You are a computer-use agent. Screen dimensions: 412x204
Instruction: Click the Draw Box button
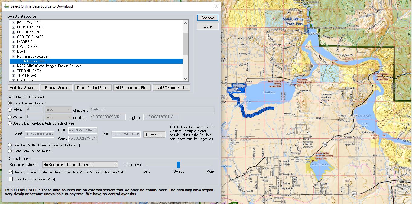tap(154, 135)
